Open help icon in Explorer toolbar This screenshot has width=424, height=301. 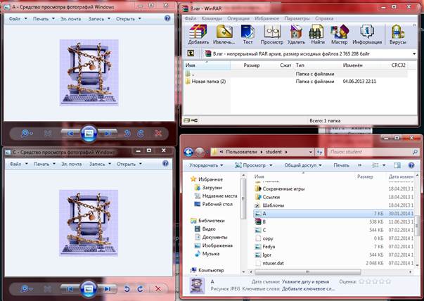coord(411,165)
